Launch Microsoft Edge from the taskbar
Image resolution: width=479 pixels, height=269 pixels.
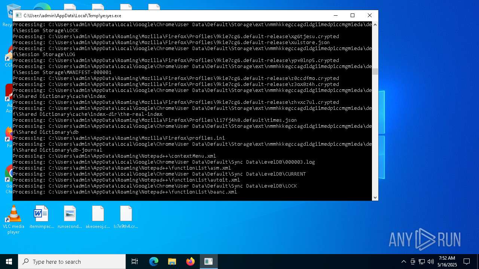click(x=154, y=262)
